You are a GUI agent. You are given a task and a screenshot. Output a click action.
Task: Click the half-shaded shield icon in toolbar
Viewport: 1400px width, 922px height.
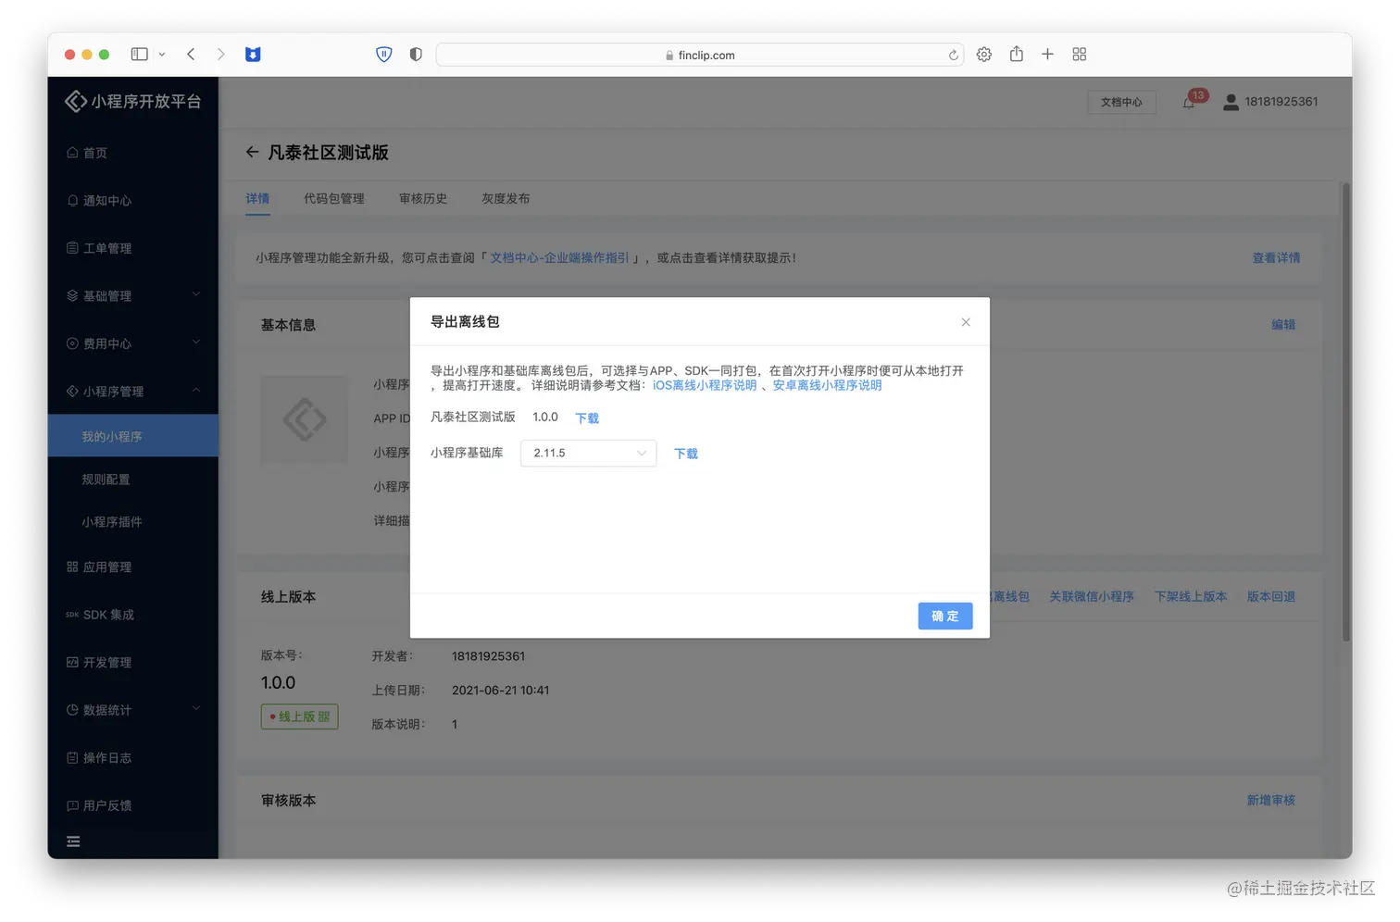416,55
